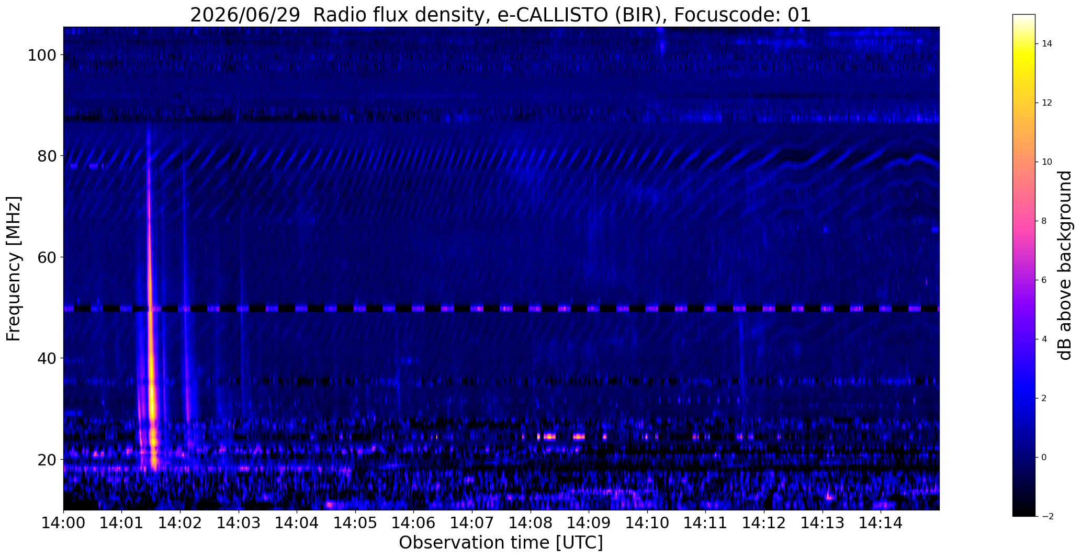
Task: Click the 14:00 time axis label
Action: coord(63,523)
